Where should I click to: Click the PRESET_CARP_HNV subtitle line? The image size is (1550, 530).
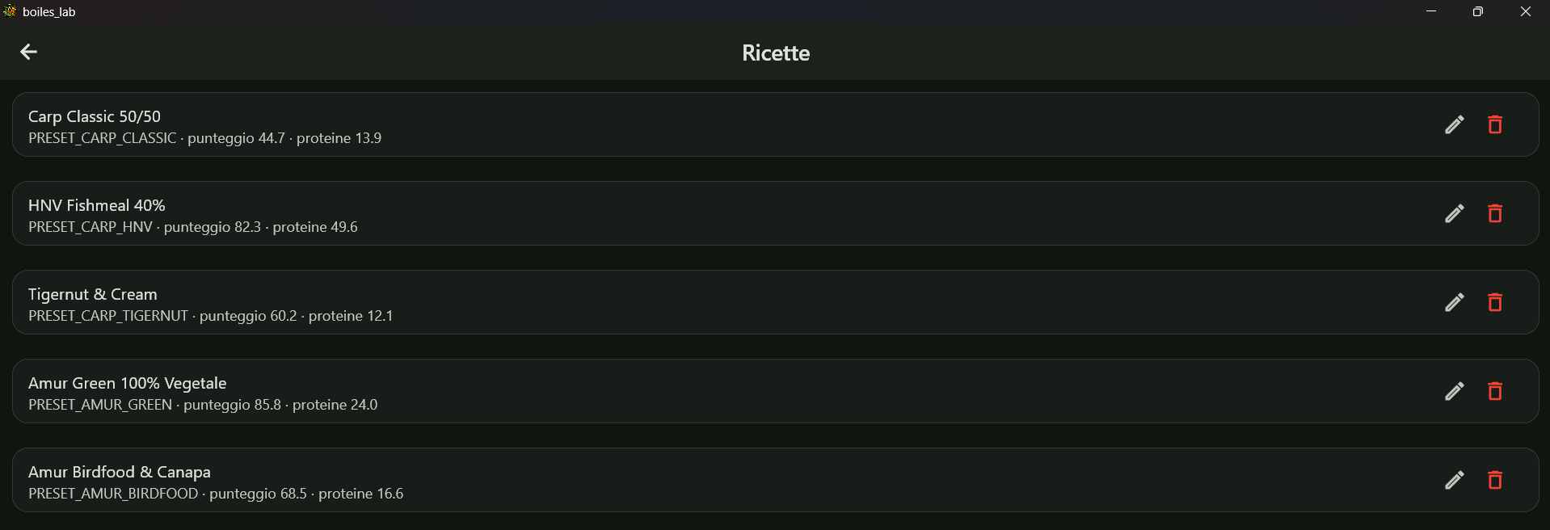click(193, 227)
